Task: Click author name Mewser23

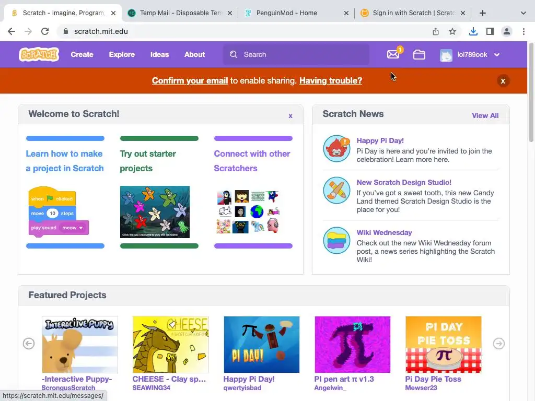Action: pos(421,388)
